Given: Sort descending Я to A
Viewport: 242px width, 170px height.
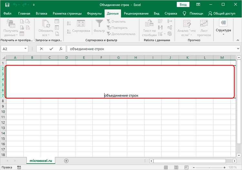Looking at the screenshot, I should 69,31.
